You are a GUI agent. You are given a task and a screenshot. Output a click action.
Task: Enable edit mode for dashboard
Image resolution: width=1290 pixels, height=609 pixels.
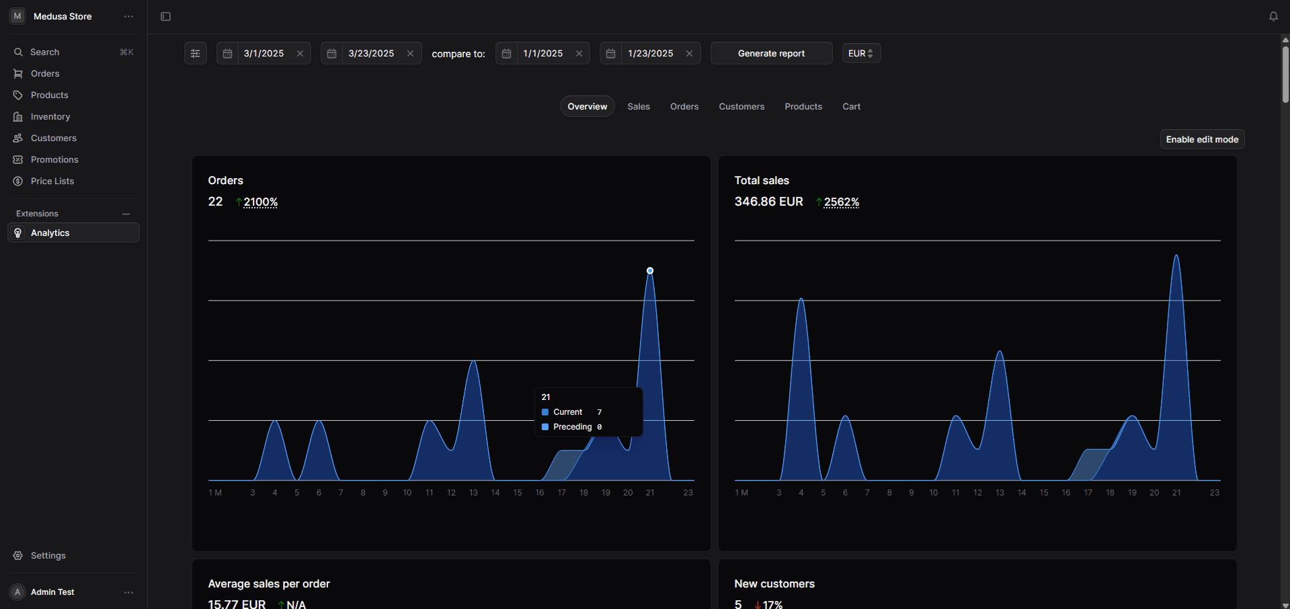tap(1202, 139)
